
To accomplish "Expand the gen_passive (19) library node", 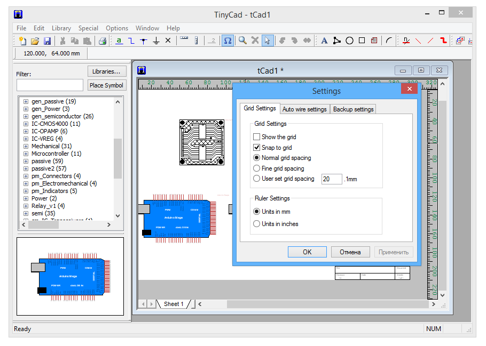I will pyautogui.click(x=25, y=101).
